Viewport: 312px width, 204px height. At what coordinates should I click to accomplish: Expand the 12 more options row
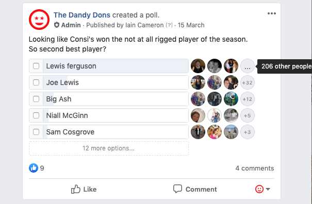(x=109, y=148)
